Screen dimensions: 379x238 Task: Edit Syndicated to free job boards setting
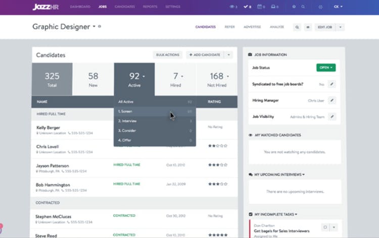coord(332,84)
